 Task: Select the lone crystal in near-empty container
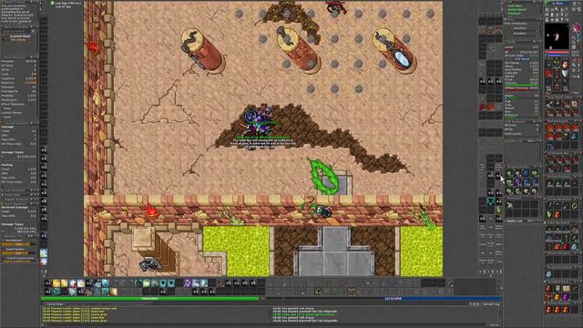548,274
